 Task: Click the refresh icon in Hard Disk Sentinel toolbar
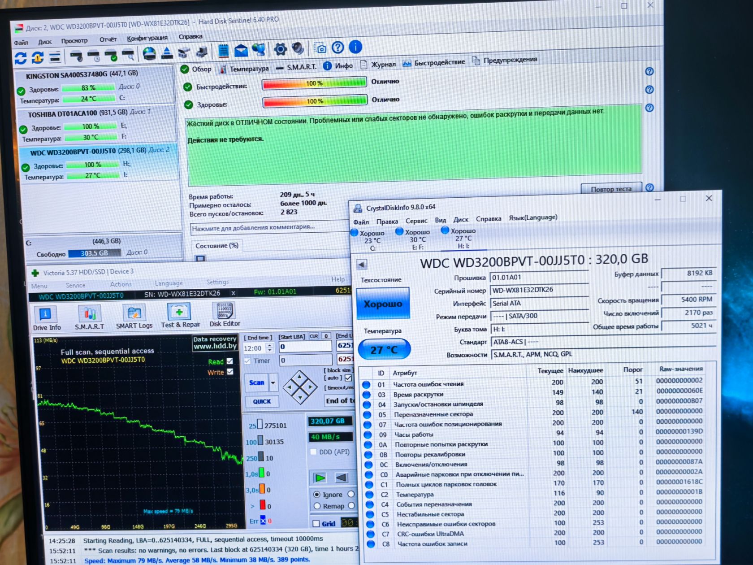(21, 58)
